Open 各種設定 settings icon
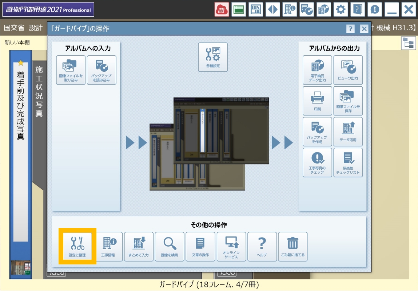 click(x=213, y=57)
